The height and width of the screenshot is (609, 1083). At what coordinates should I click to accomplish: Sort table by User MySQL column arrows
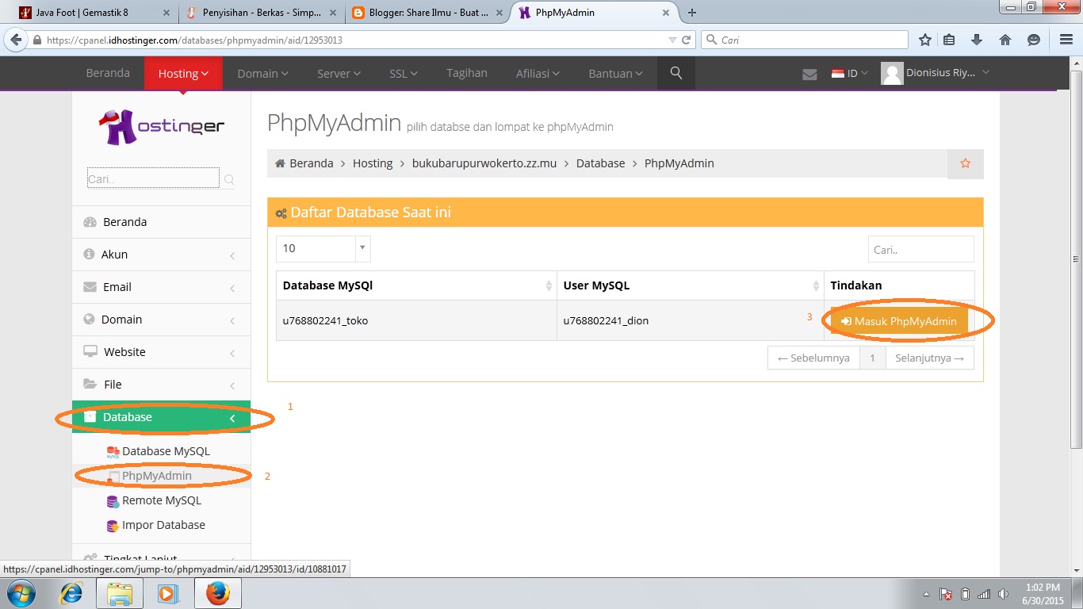pos(816,286)
